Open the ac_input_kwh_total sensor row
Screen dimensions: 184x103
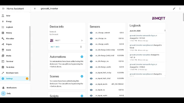coord(107,79)
